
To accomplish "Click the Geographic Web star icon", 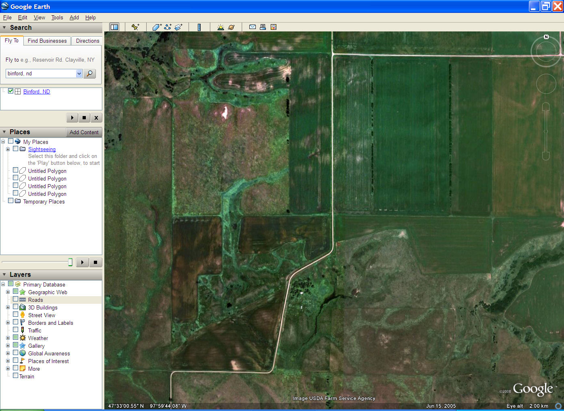I will tap(23, 292).
